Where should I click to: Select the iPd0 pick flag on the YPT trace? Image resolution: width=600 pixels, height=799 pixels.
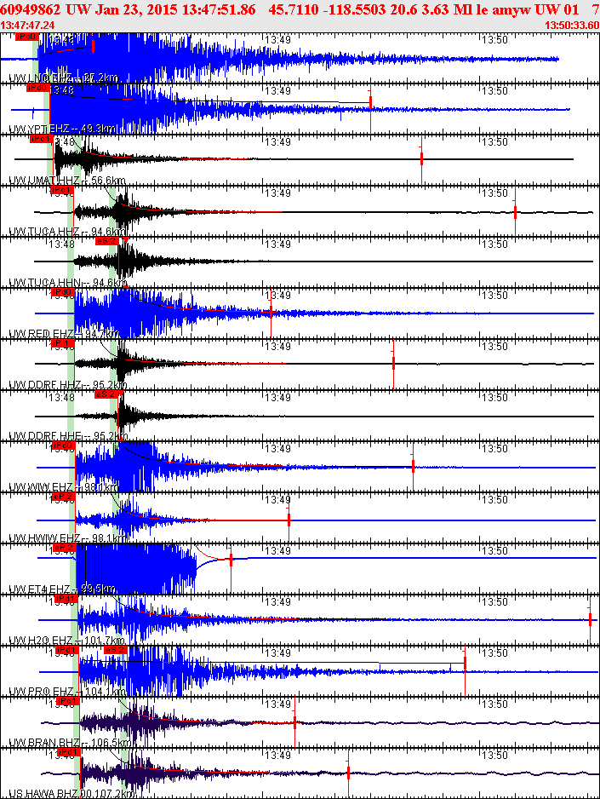[x=38, y=88]
